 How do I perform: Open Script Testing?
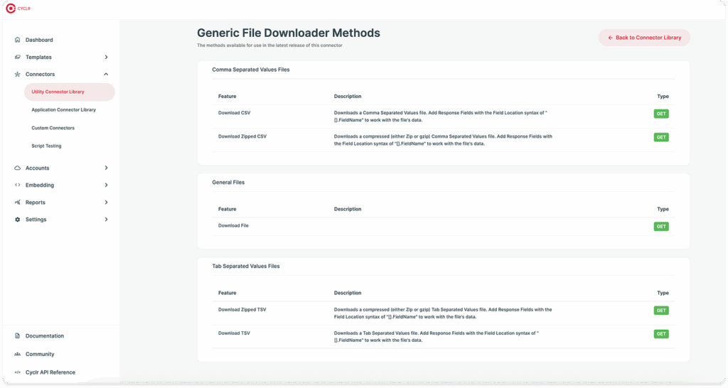pos(46,146)
